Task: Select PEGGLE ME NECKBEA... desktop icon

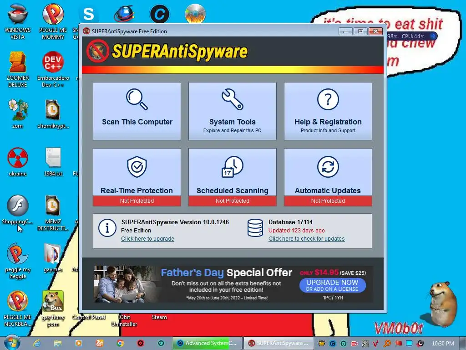Action: 18,309
